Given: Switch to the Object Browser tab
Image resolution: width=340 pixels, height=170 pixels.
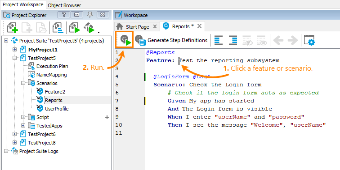Looking at the screenshot, I should coord(64,5).
